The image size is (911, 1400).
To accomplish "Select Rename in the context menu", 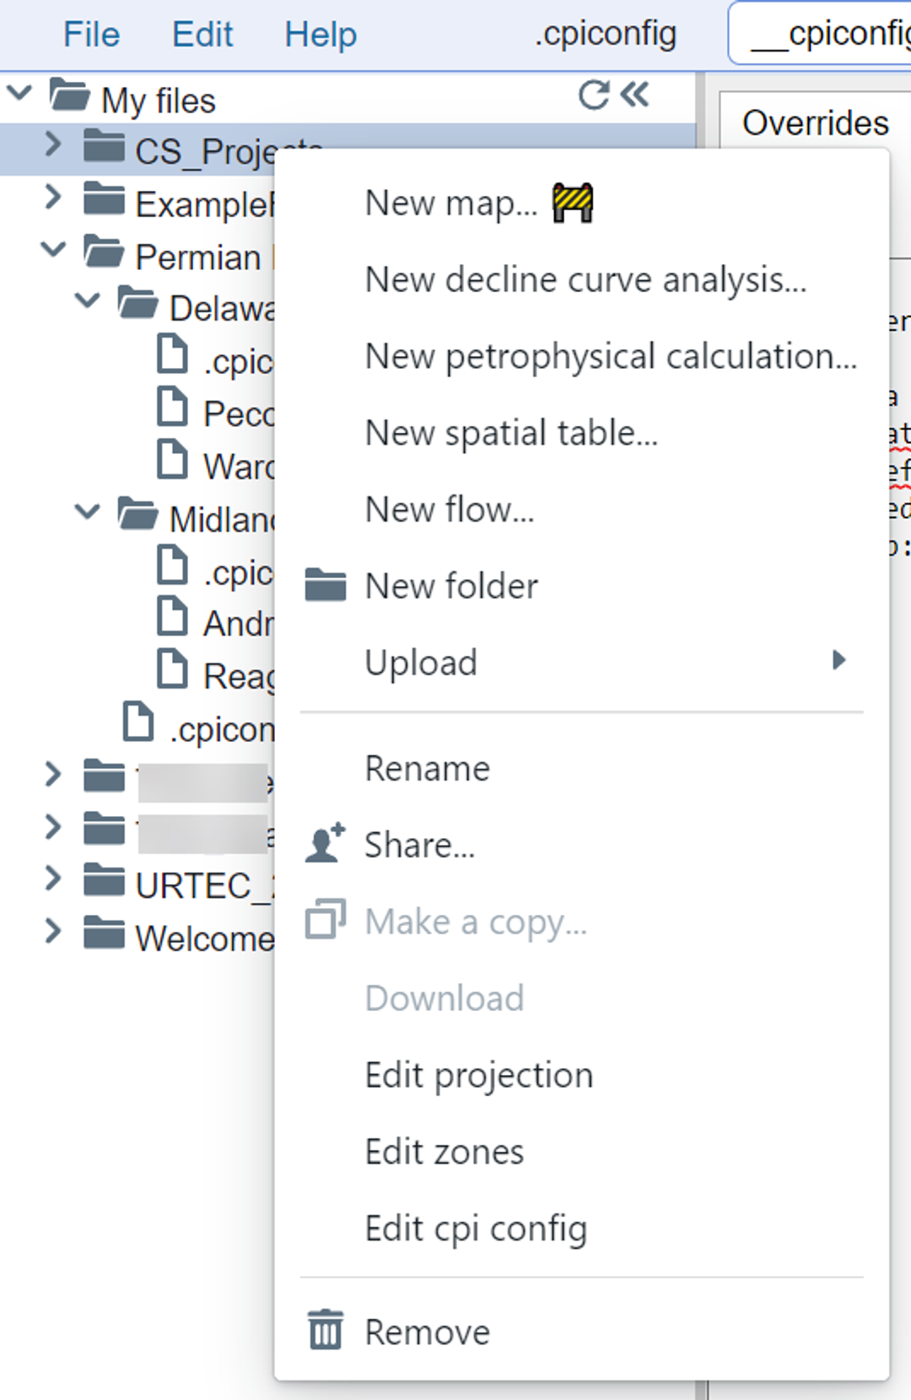I will click(x=427, y=768).
